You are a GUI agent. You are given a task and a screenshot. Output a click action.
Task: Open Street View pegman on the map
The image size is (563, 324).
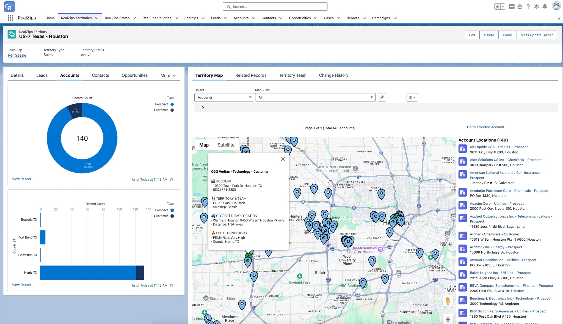tap(448, 301)
